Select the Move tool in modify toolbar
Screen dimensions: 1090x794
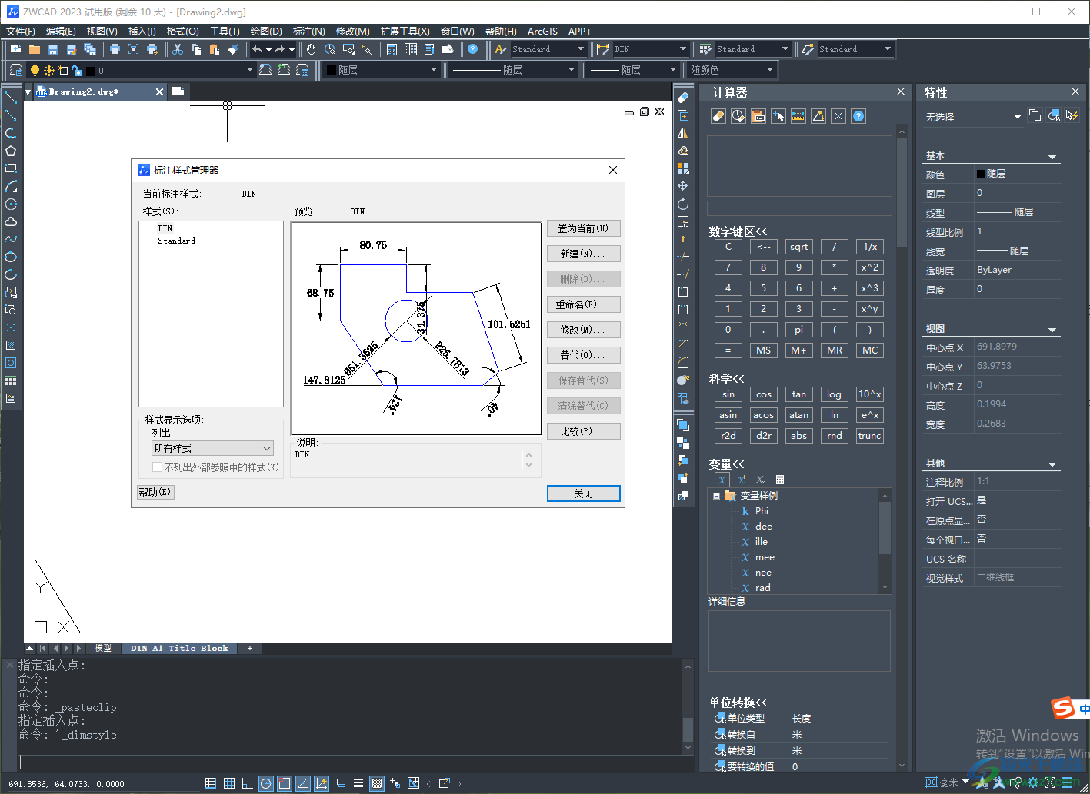[x=683, y=186]
